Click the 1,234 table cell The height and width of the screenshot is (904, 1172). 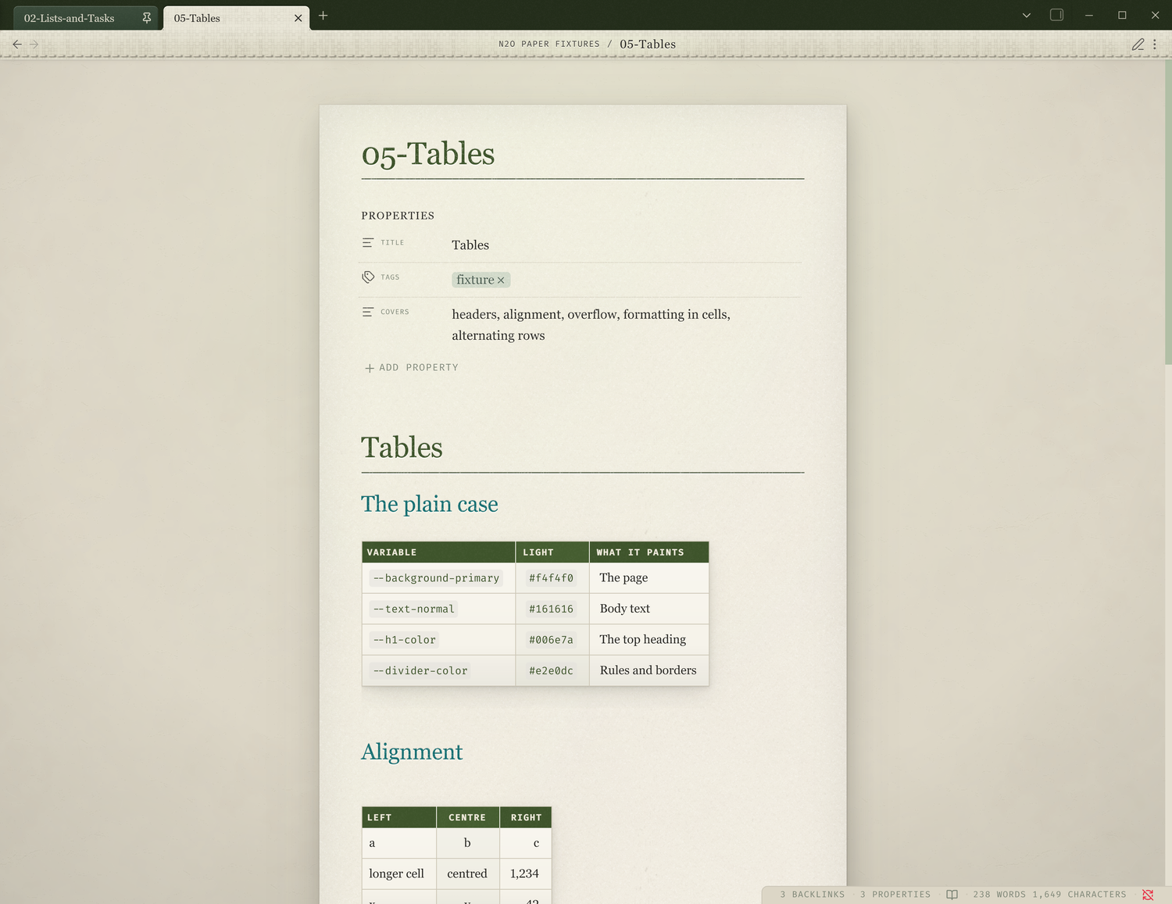coord(525,874)
